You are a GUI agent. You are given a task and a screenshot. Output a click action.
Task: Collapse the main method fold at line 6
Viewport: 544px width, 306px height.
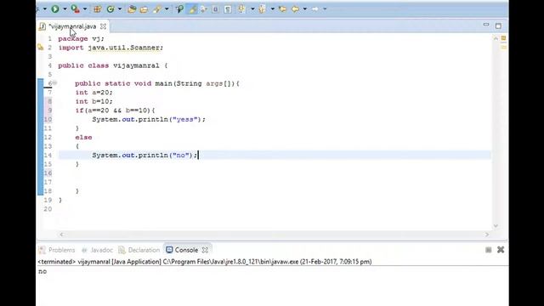54,83
